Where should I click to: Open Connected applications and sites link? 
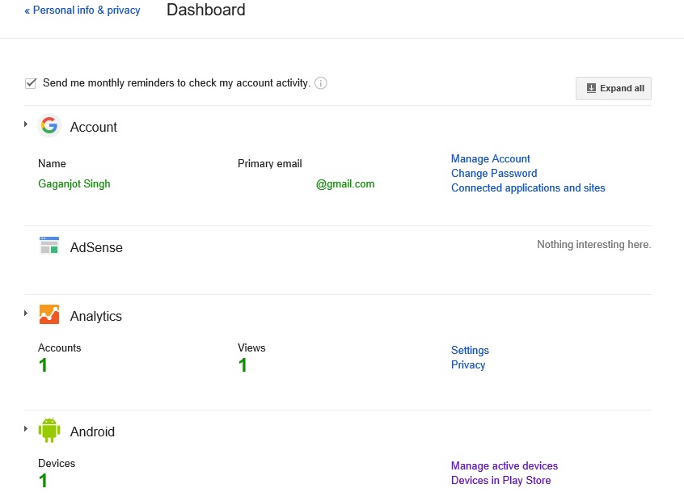point(528,188)
